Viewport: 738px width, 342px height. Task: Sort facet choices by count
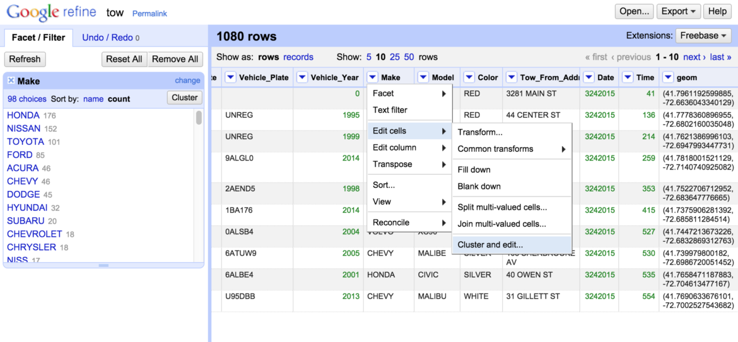point(119,99)
